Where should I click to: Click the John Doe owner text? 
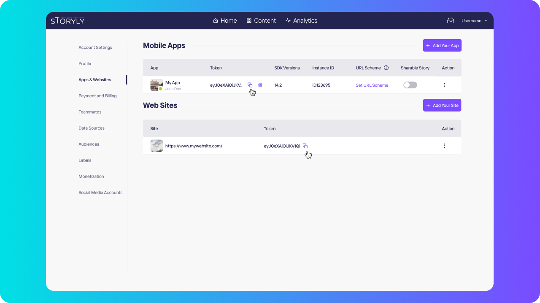point(173,89)
